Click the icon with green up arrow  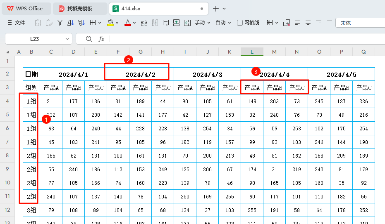(x=176, y=23)
